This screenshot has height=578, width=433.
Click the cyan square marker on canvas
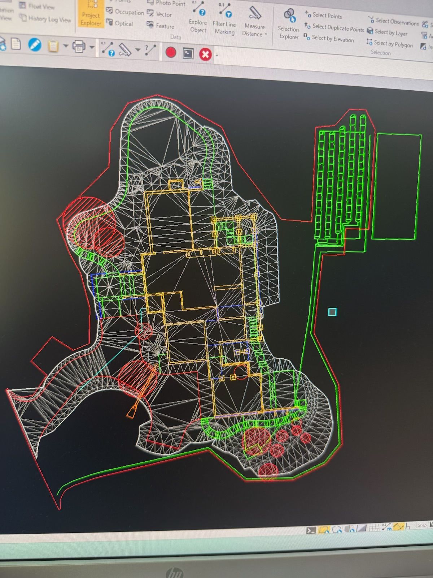332,312
